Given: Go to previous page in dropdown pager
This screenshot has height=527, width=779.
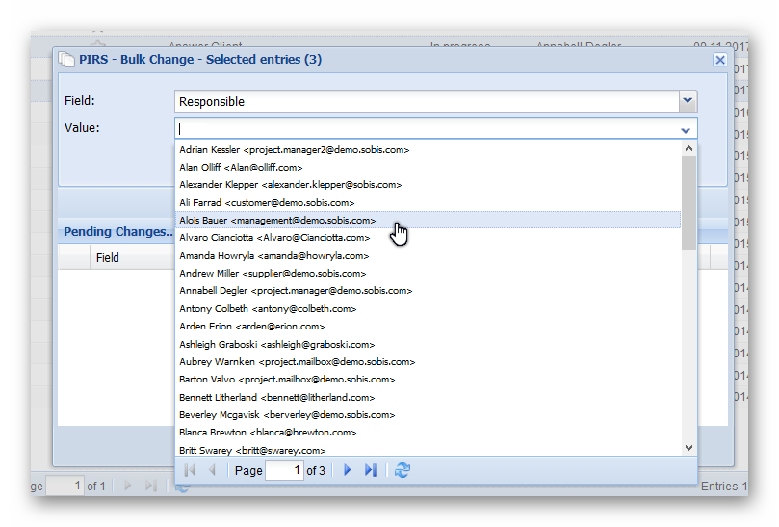Looking at the screenshot, I should (213, 470).
